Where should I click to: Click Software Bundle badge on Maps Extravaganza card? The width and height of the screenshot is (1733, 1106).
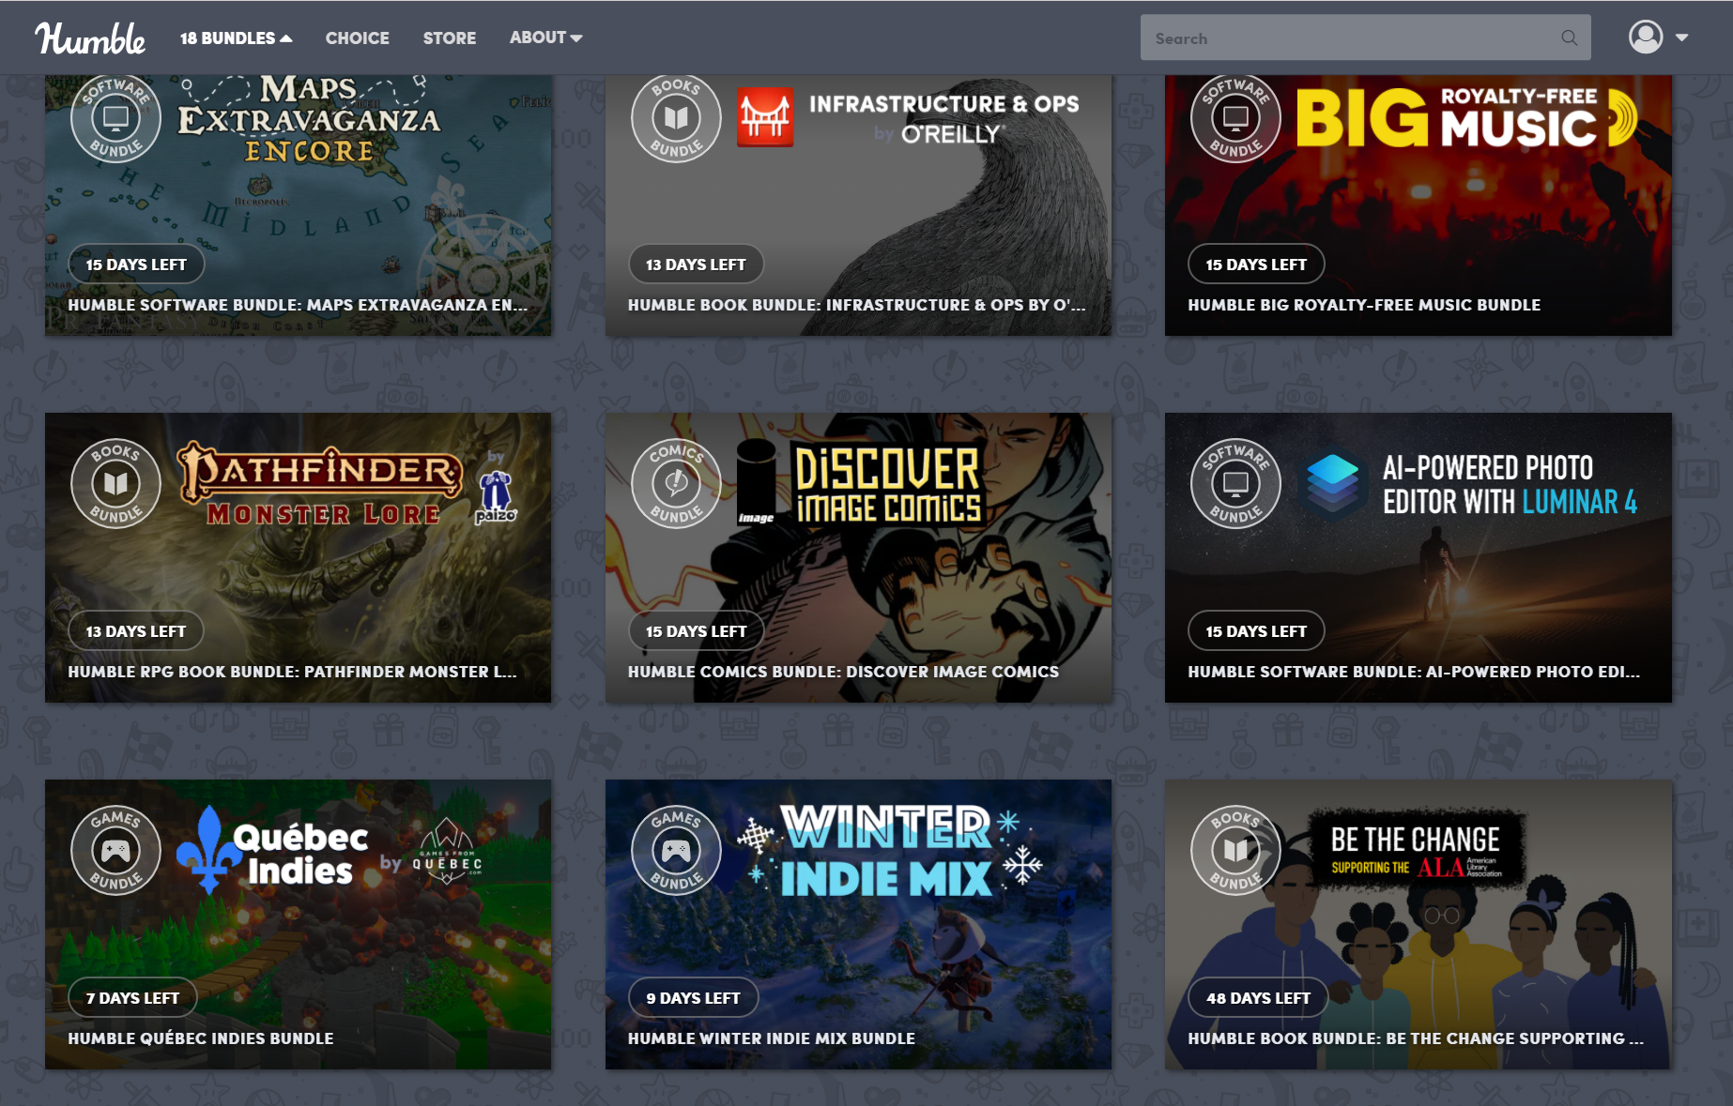[115, 117]
